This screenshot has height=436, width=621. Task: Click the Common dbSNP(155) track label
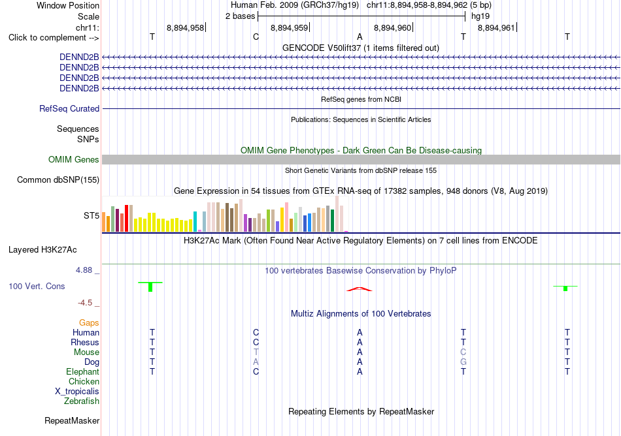click(58, 180)
